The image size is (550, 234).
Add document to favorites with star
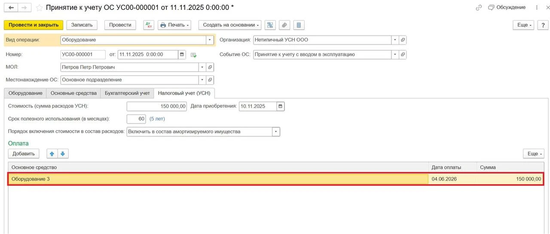pos(39,8)
